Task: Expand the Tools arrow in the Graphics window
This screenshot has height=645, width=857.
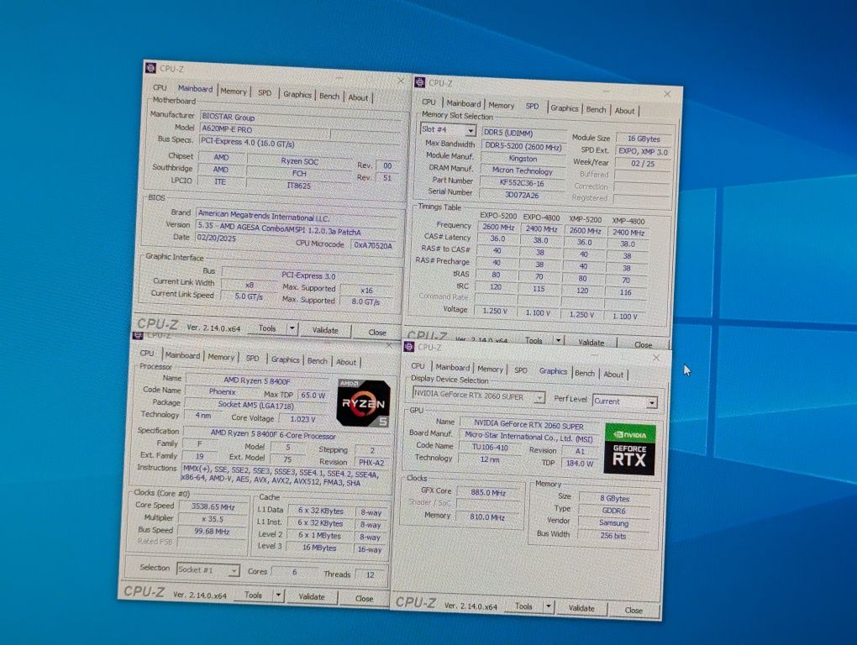Action: point(548,606)
